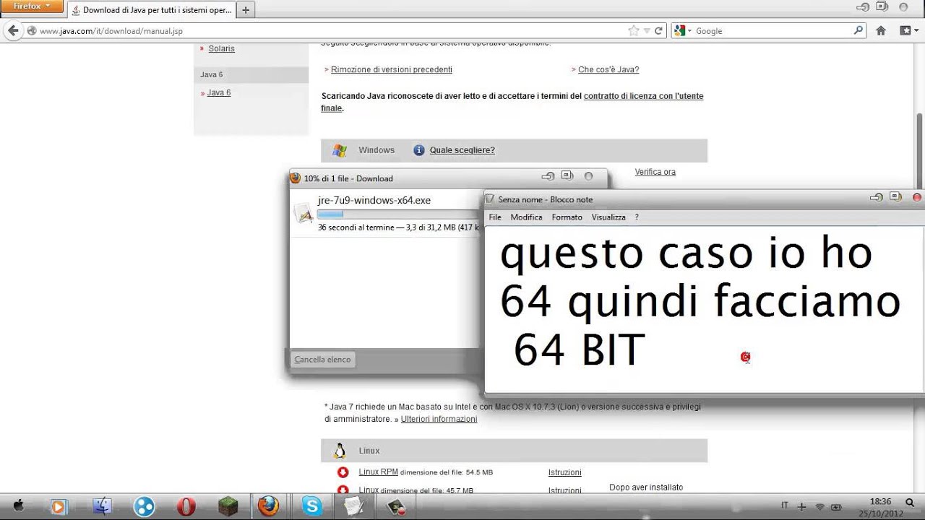The height and width of the screenshot is (520, 925).
Task: Click the search magnifier in Google box
Action: click(x=858, y=30)
